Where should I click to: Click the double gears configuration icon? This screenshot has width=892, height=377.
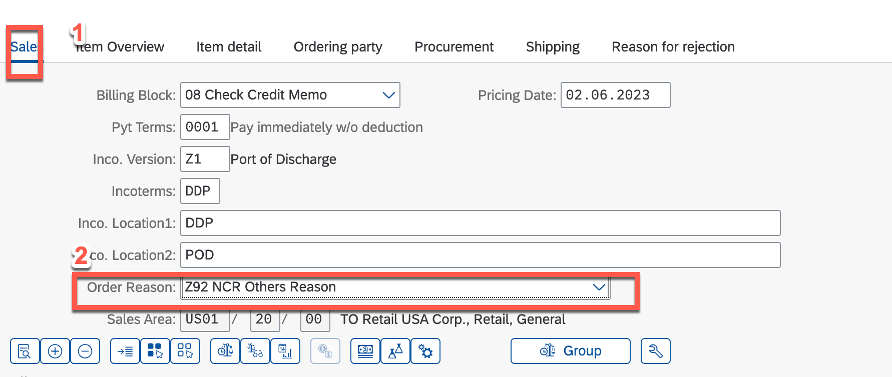tap(425, 351)
